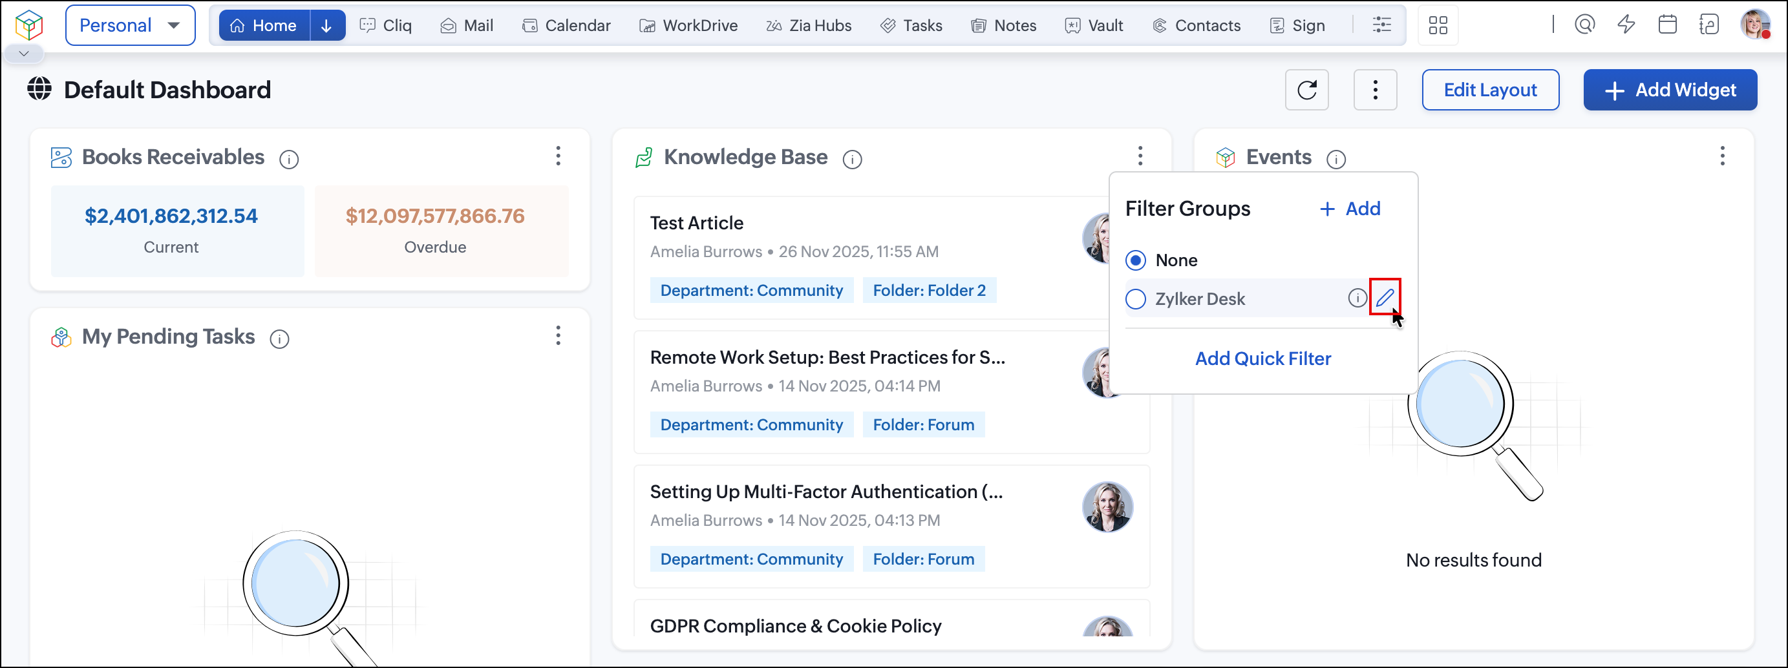Click the My Pending Tasks widget icon
The height and width of the screenshot is (668, 1788).
[61, 337]
